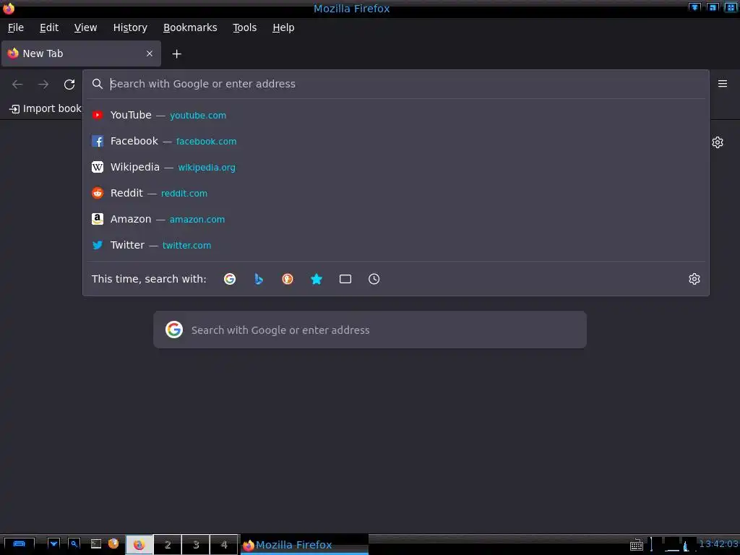This screenshot has height=555, width=740.
Task: Search bookmarks using the star icon
Action: 317,279
